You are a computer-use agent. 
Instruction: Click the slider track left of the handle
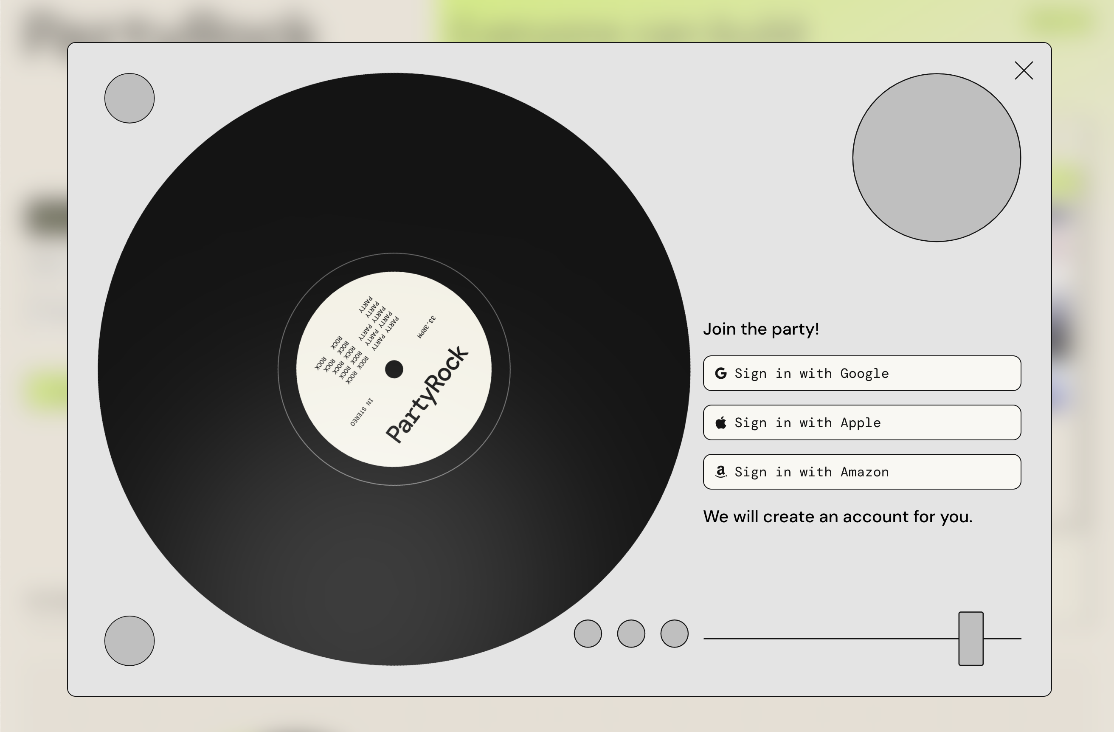click(x=828, y=639)
